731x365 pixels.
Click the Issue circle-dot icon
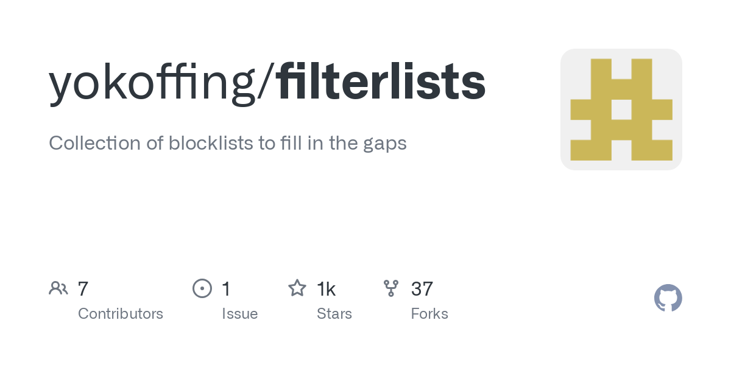pos(202,288)
